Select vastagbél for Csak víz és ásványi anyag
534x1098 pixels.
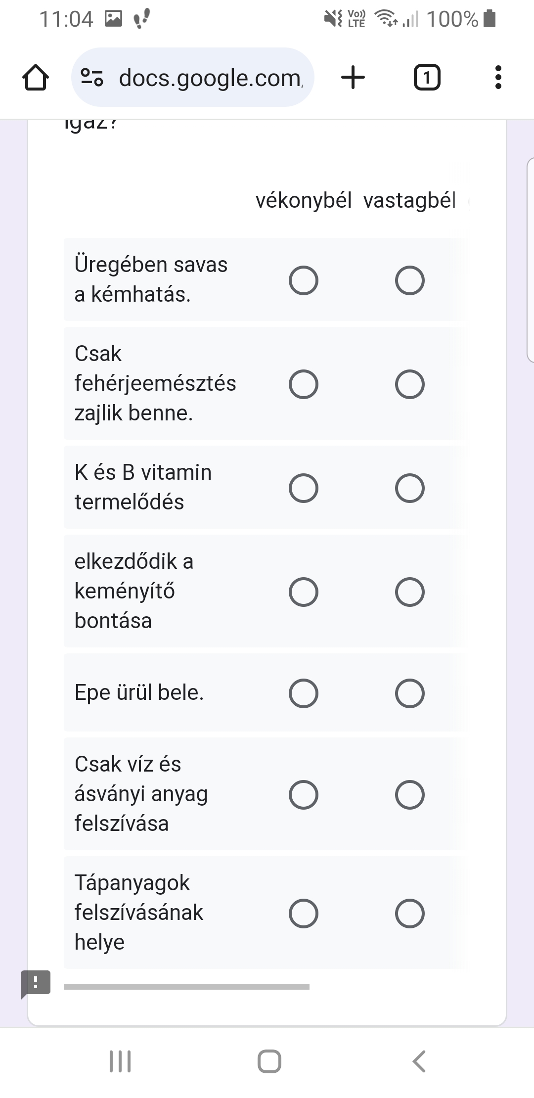pos(409,795)
